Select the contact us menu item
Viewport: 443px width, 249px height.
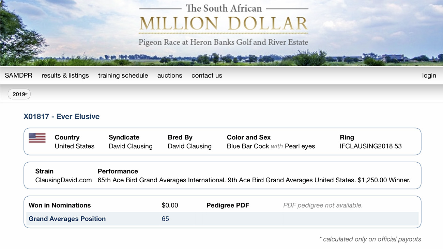(x=207, y=76)
